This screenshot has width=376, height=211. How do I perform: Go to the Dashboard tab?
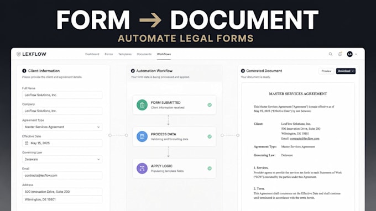[92, 54]
